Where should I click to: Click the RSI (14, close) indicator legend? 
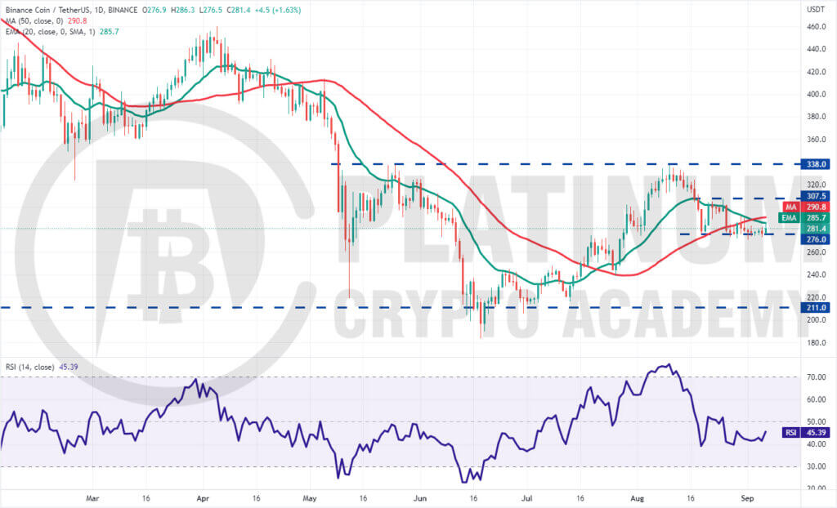click(x=30, y=368)
